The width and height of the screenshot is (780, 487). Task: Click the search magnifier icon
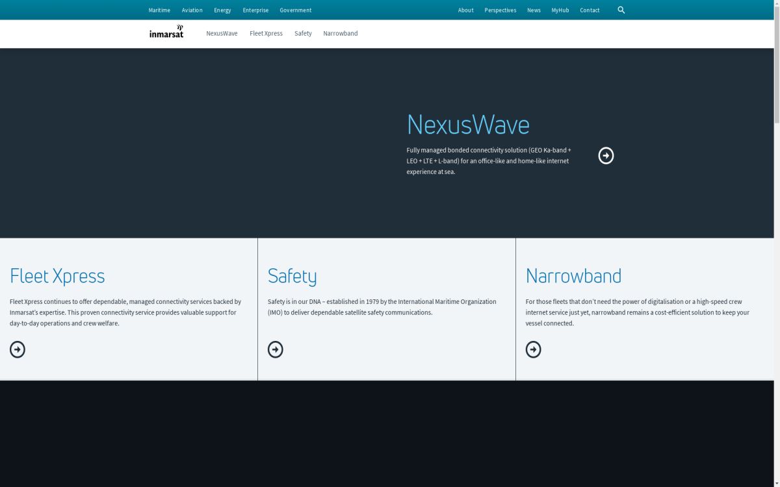pos(621,10)
